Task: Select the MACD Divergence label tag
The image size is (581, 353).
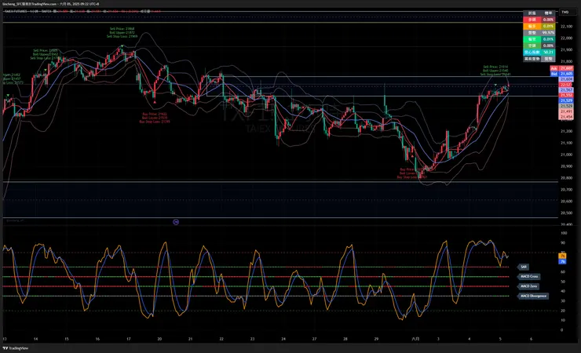Action: click(x=533, y=296)
